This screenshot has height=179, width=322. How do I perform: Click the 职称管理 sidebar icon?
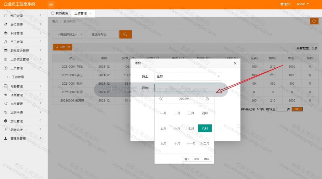[x=6, y=33]
